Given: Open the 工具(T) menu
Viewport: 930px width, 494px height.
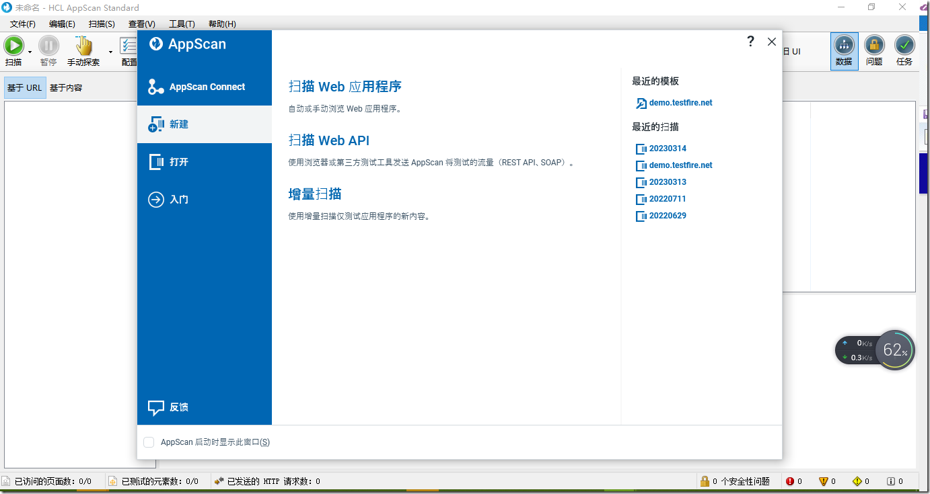Looking at the screenshot, I should pyautogui.click(x=182, y=24).
